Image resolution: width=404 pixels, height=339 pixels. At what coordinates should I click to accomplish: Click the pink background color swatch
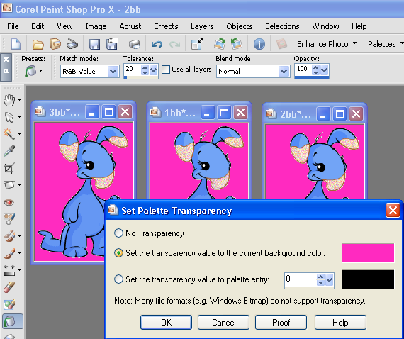368,253
